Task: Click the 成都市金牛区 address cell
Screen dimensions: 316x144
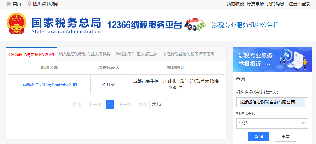Action: 176,84
